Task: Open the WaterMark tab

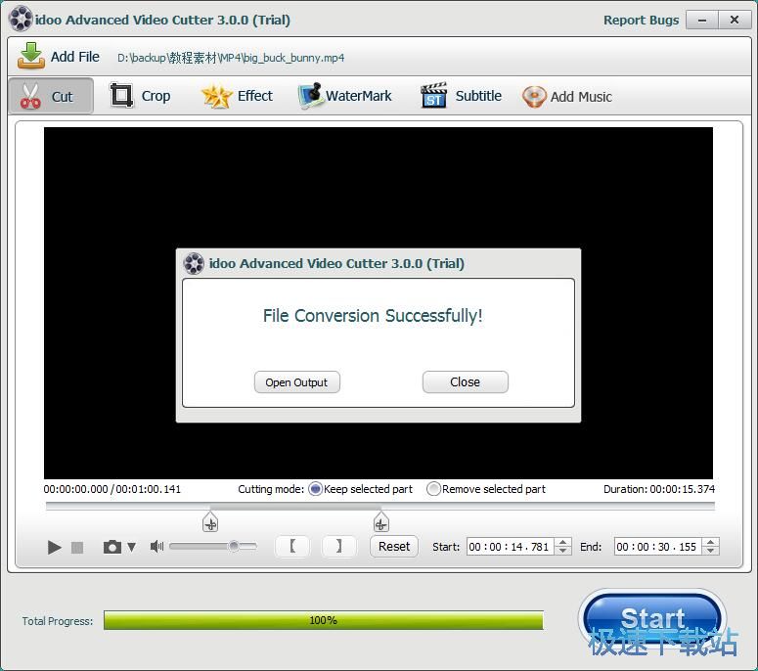Action: (344, 96)
